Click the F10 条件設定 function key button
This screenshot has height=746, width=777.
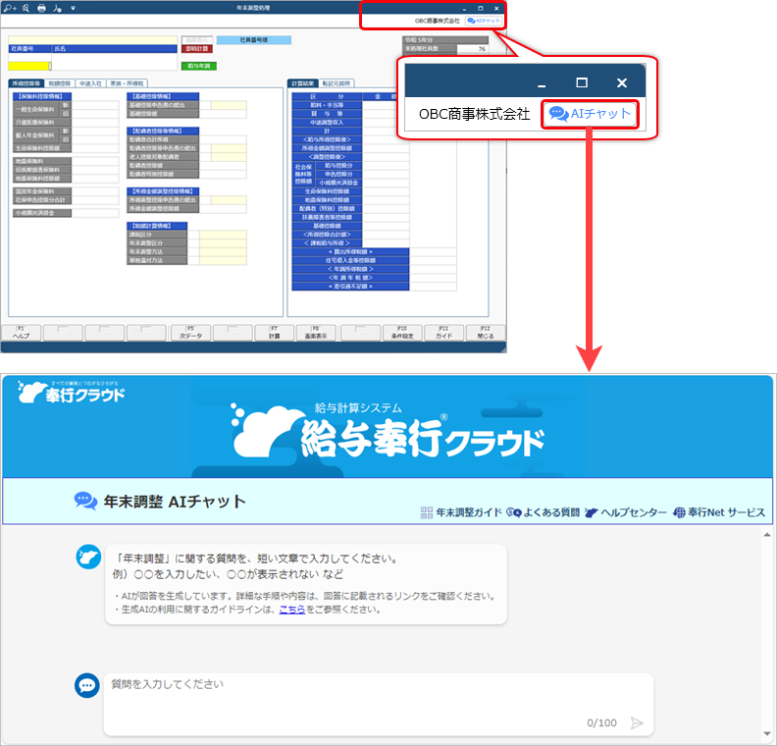coord(402,333)
